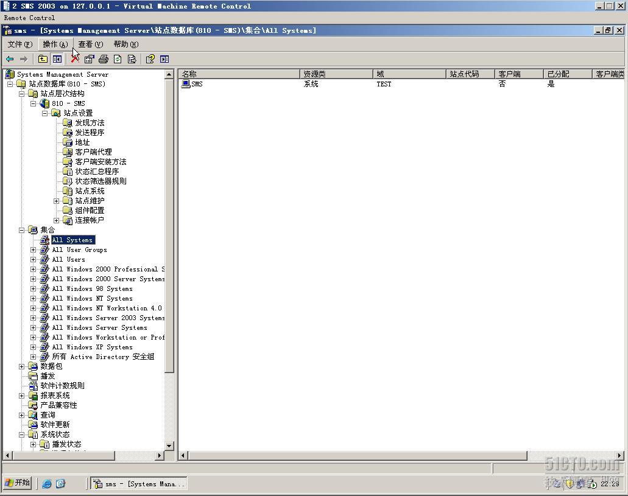Click result pane horizontal scroll right arrow

[619, 456]
